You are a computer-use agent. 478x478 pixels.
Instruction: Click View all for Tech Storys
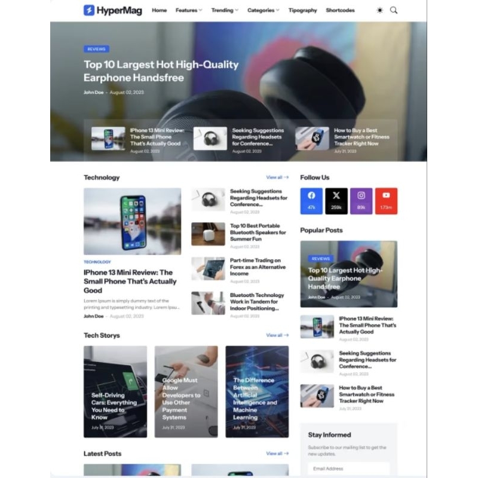pos(277,335)
